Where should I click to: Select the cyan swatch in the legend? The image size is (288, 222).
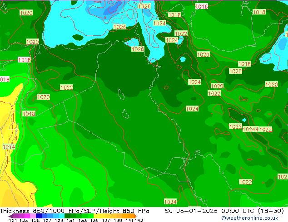click(62, 216)
